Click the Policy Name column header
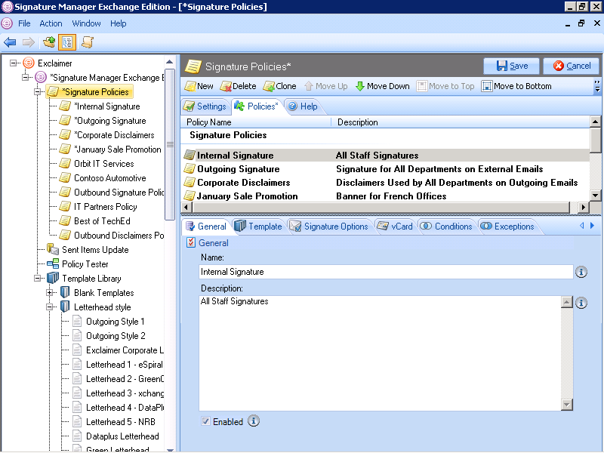 [256, 122]
